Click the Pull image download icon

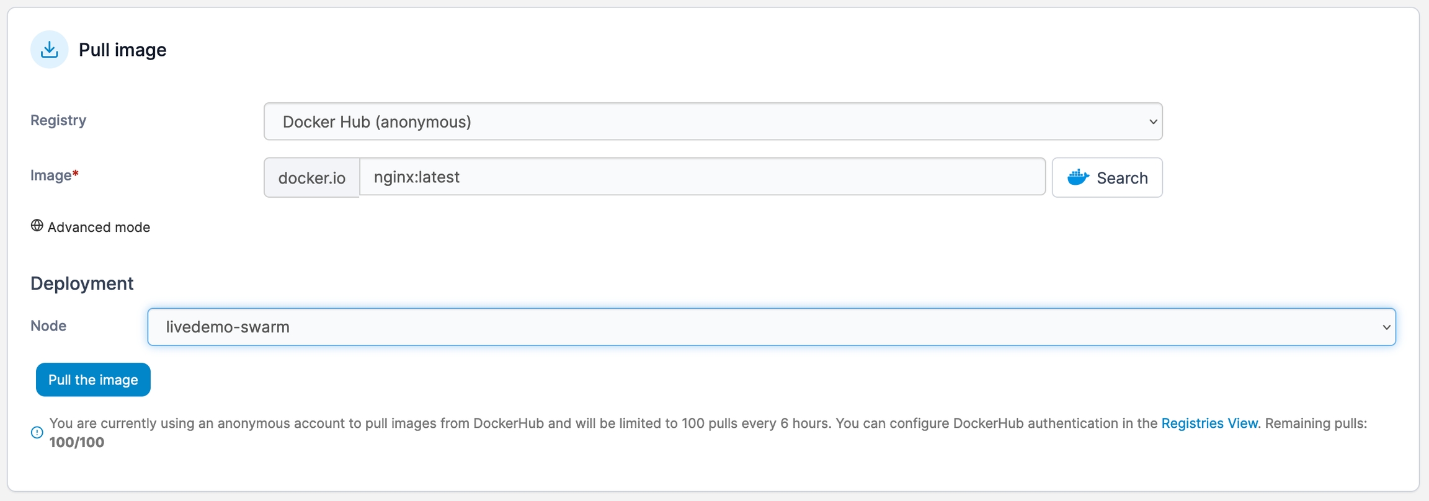click(49, 50)
